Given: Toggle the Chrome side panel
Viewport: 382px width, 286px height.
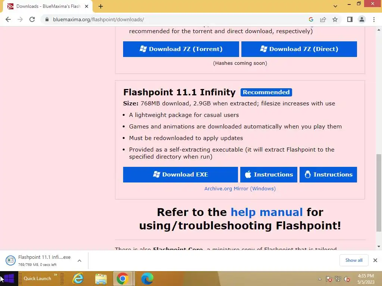Looking at the screenshot, I should (x=350, y=19).
